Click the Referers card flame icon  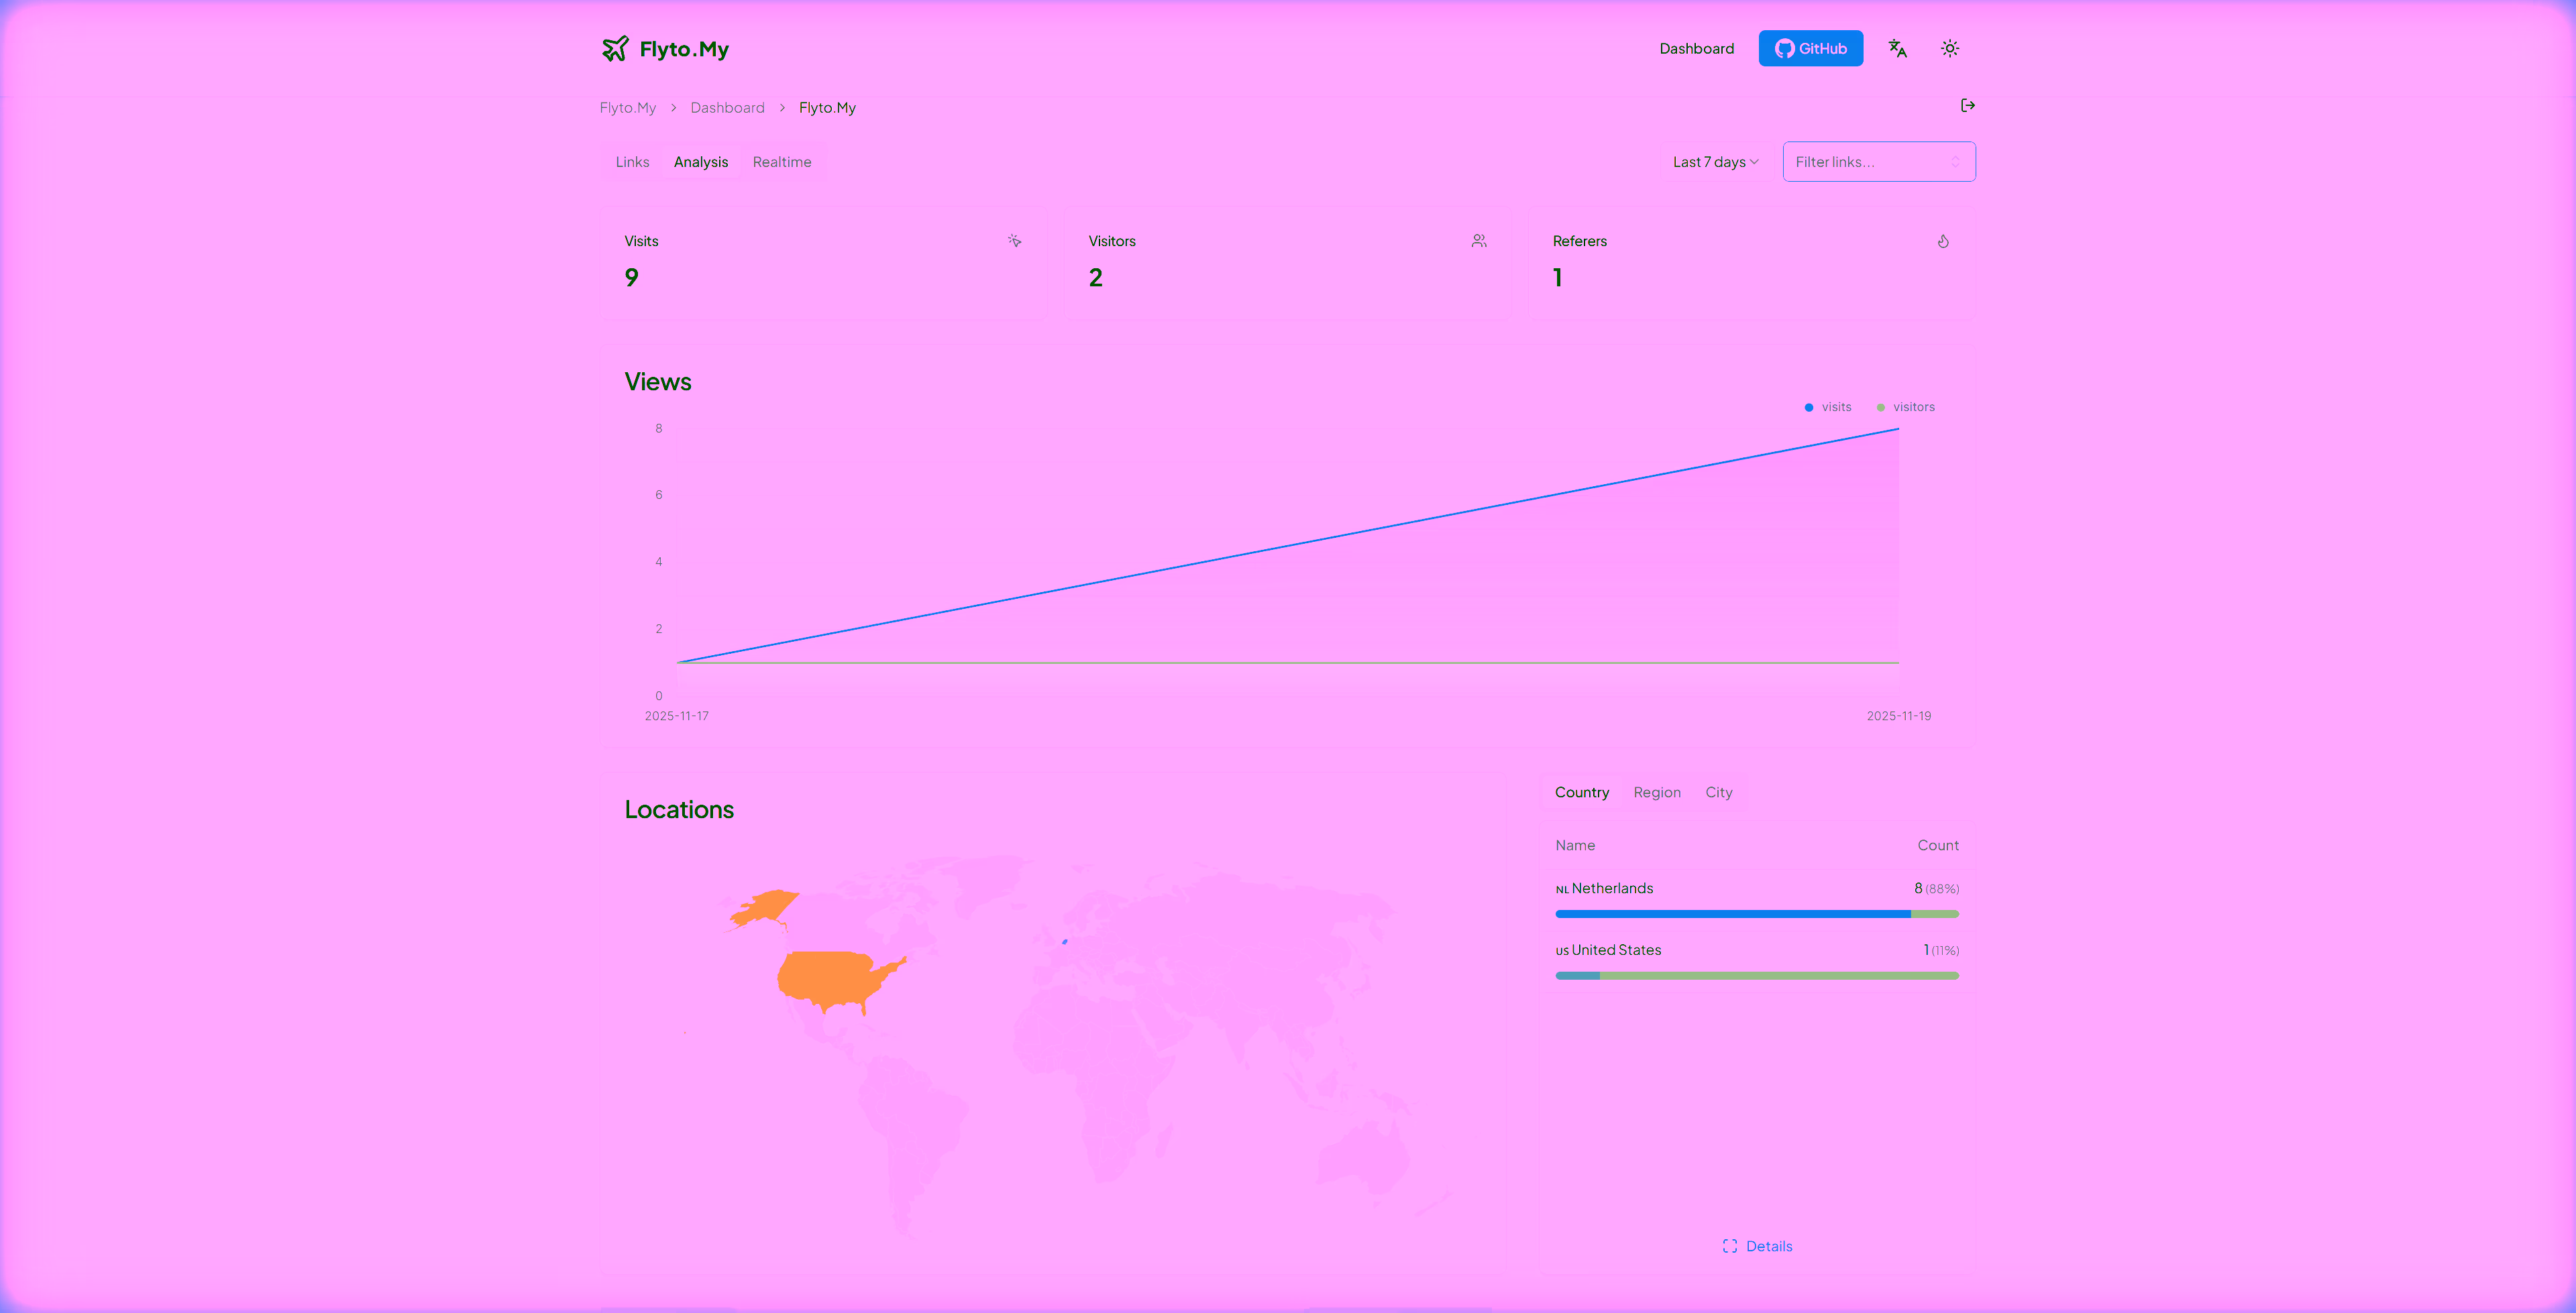click(x=1942, y=241)
